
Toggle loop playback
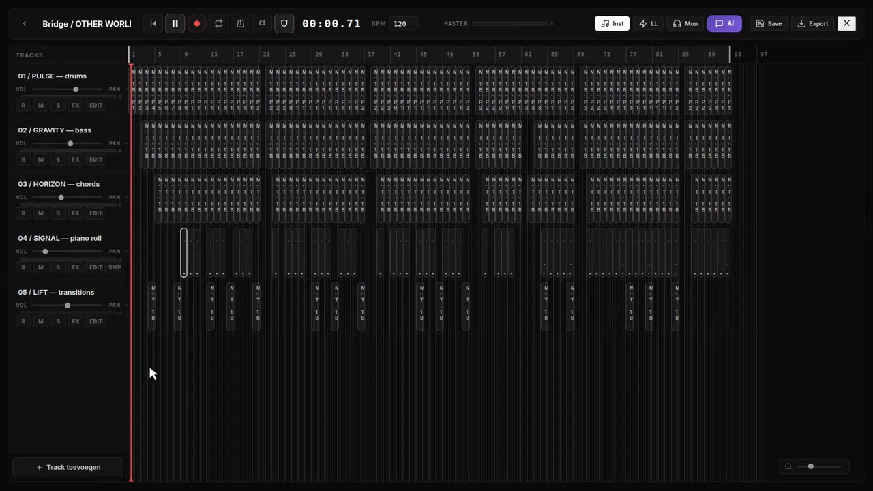click(x=218, y=24)
